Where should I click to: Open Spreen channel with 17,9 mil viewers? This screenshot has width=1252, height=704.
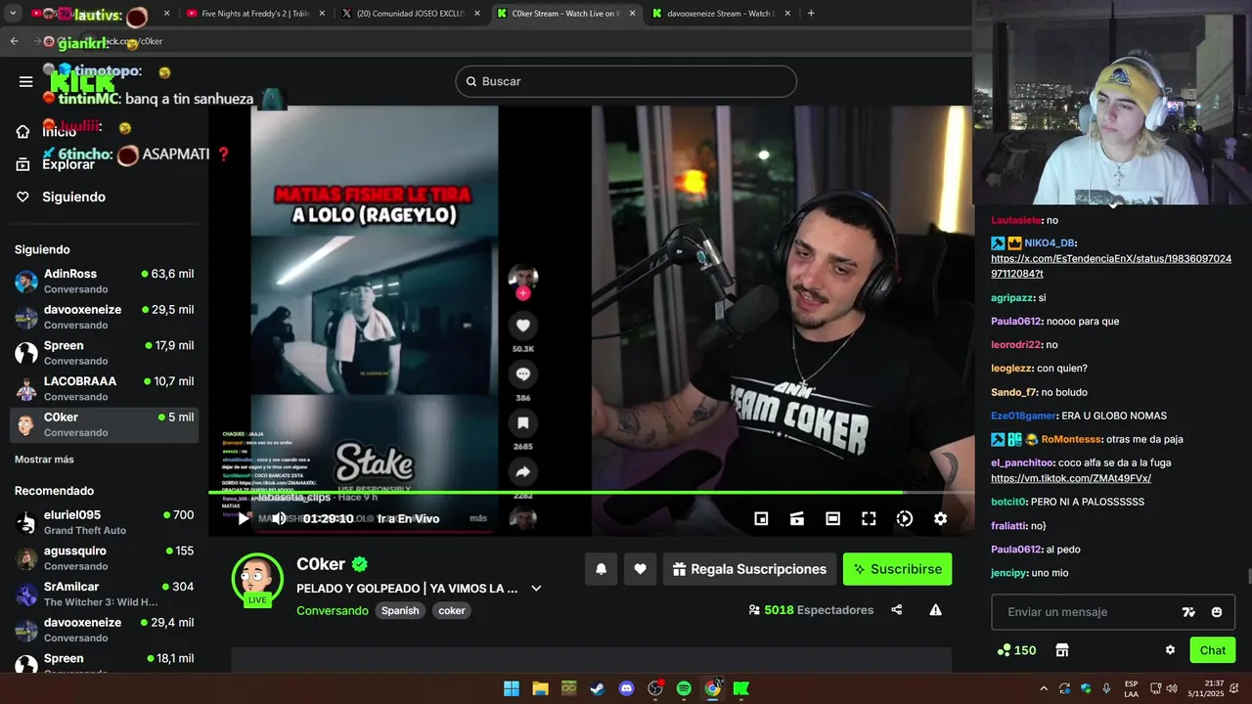click(104, 353)
